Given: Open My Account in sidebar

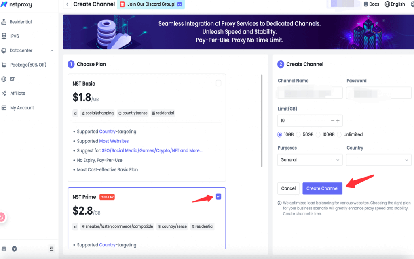Looking at the screenshot, I should 22,108.
